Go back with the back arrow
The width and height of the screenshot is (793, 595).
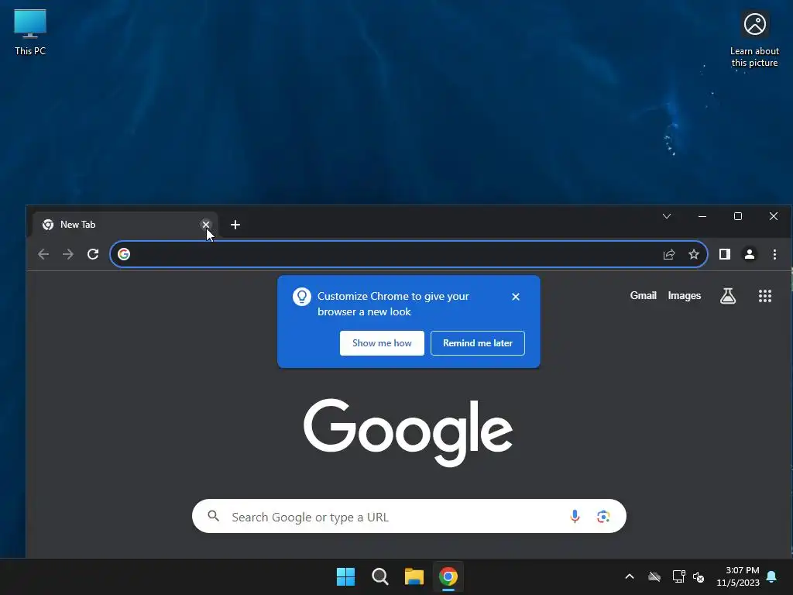tap(43, 254)
